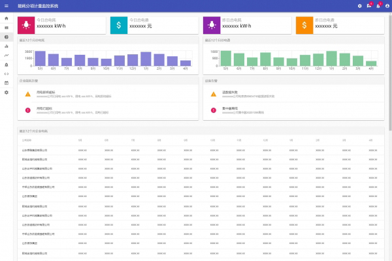The image size is (392, 261).
Task: Open the bar chart sidebar icon
Action: coord(7,46)
